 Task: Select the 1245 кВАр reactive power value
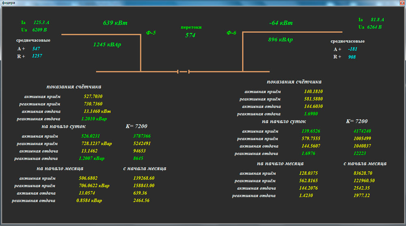point(107,45)
